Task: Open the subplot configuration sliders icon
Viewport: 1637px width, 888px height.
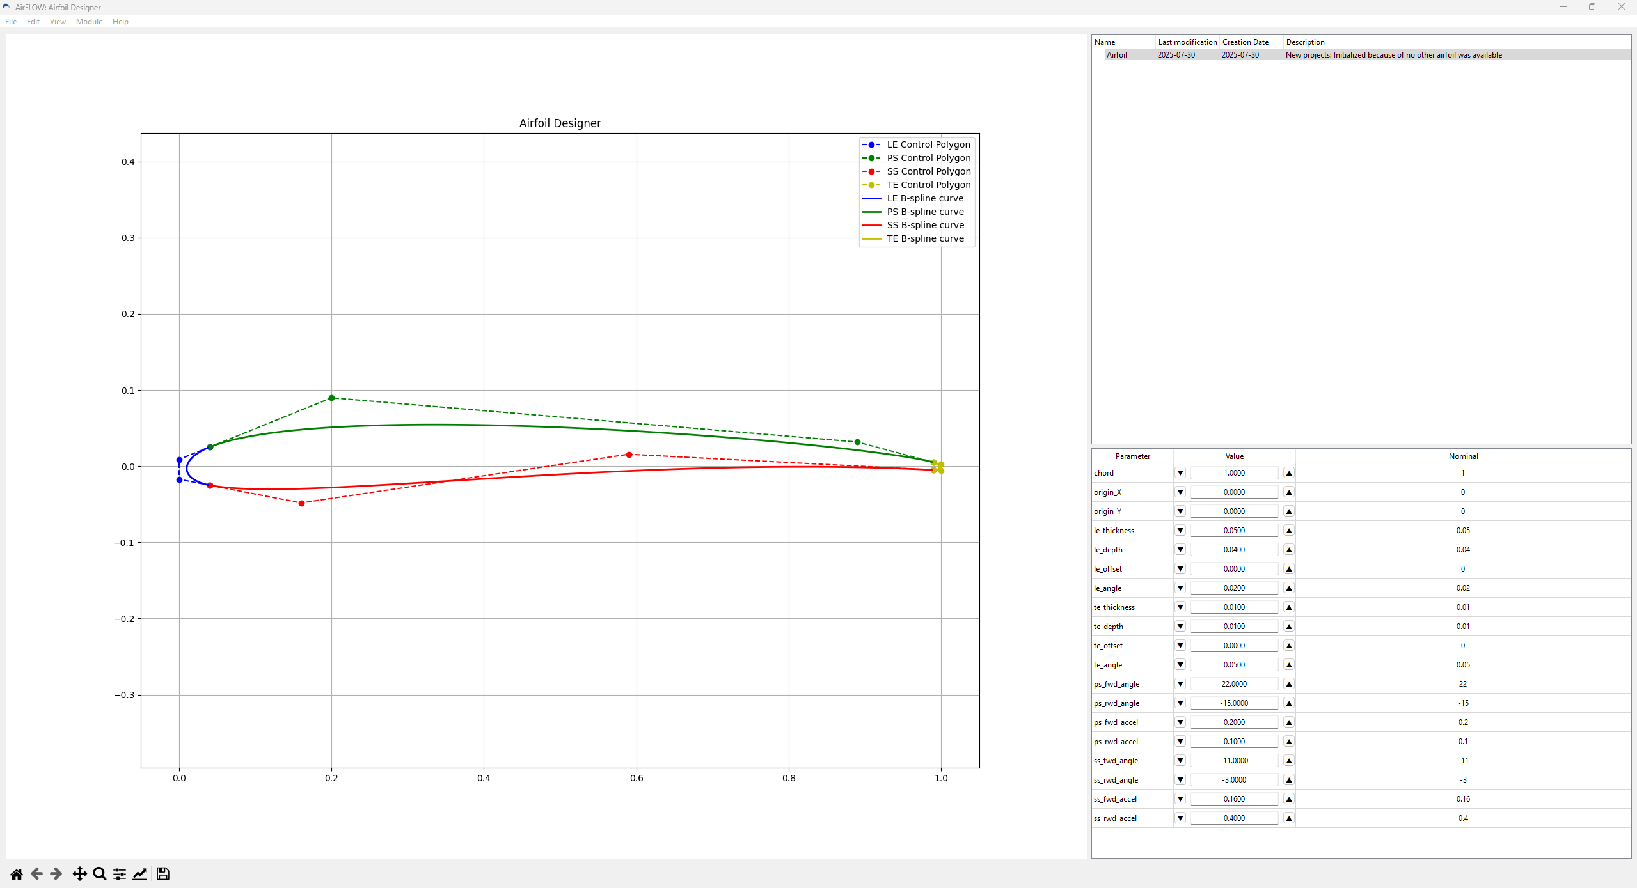Action: [x=119, y=873]
